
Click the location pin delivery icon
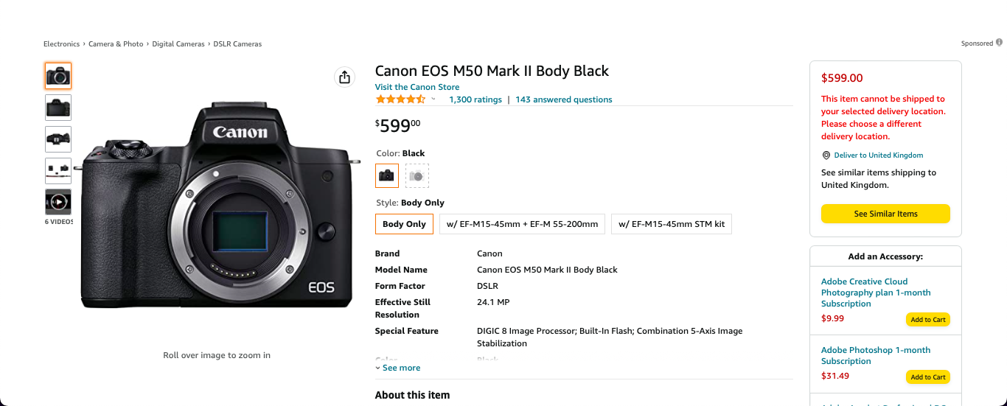(826, 155)
